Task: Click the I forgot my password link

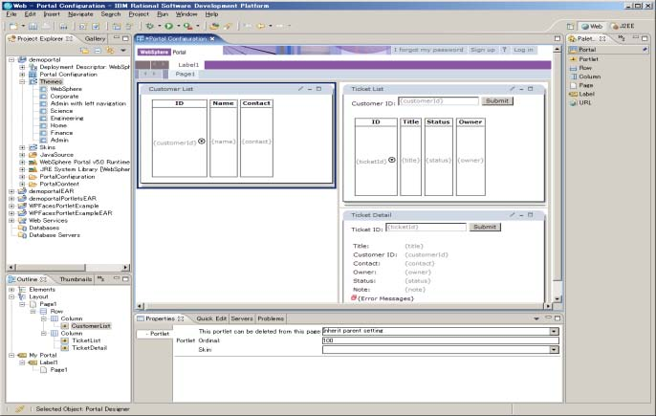Action: [x=428, y=50]
